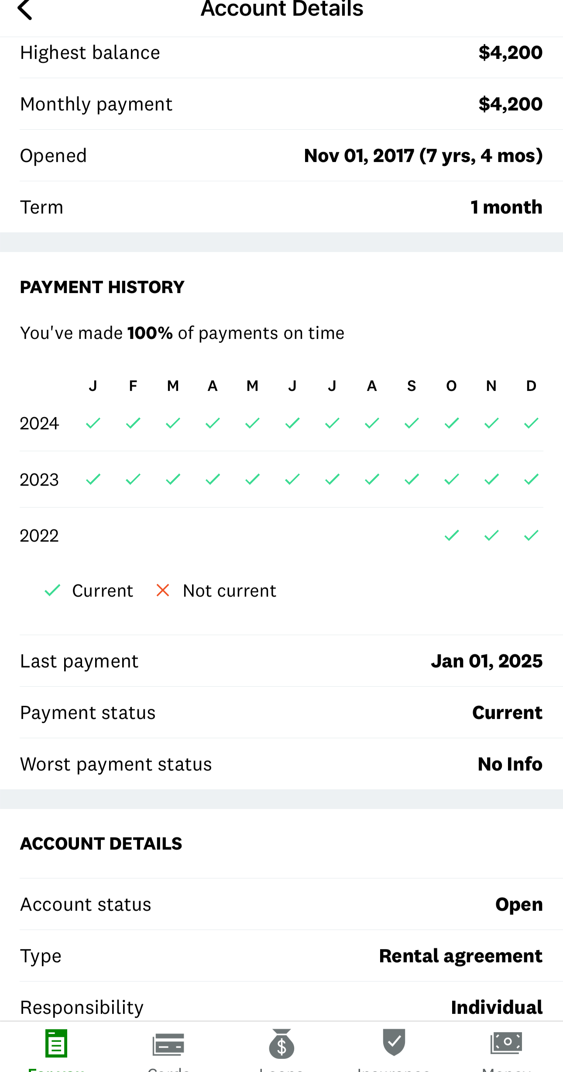The width and height of the screenshot is (563, 1072).
Task: Tap the January 2024 payment checkmark
Action: [93, 423]
